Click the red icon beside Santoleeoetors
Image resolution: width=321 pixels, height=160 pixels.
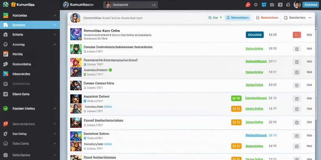click(6, 124)
